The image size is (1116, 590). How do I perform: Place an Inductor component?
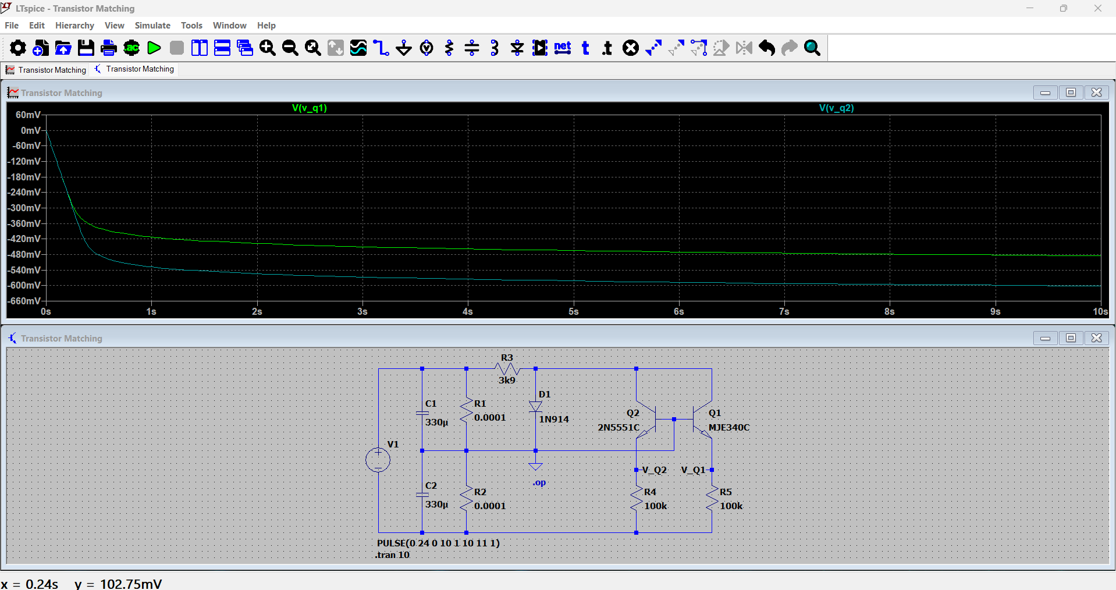[x=495, y=48]
